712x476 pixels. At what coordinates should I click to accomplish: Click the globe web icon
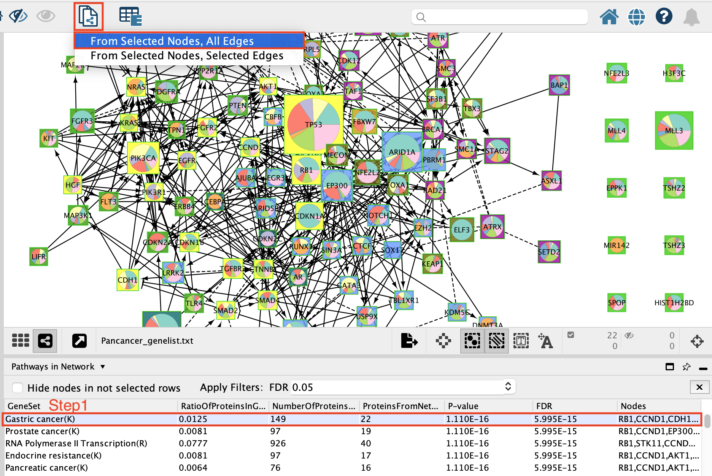point(636,17)
